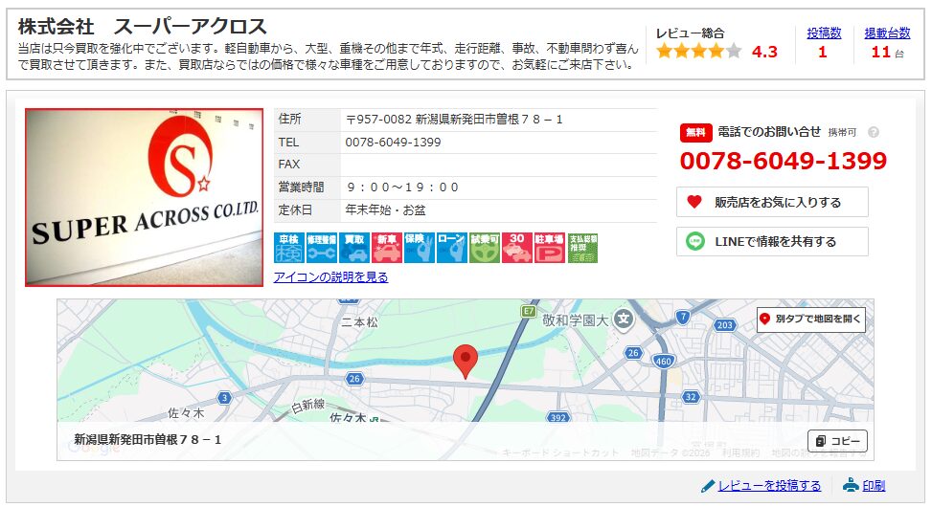Click the ローン (loan) icon

click(451, 248)
